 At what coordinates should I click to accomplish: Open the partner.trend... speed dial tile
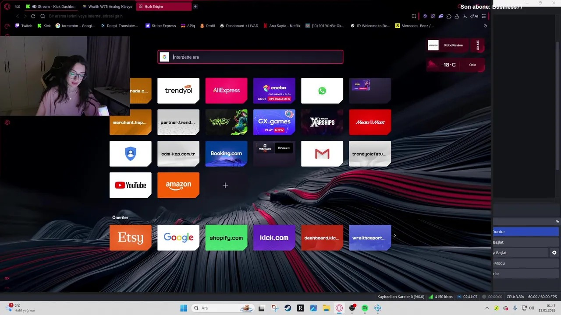[178, 122]
